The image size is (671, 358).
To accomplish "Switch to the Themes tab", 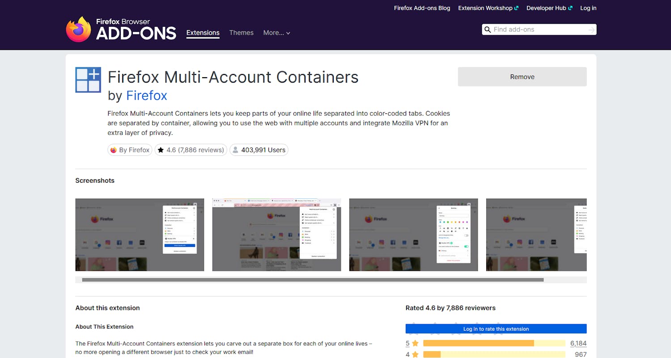I will [241, 33].
